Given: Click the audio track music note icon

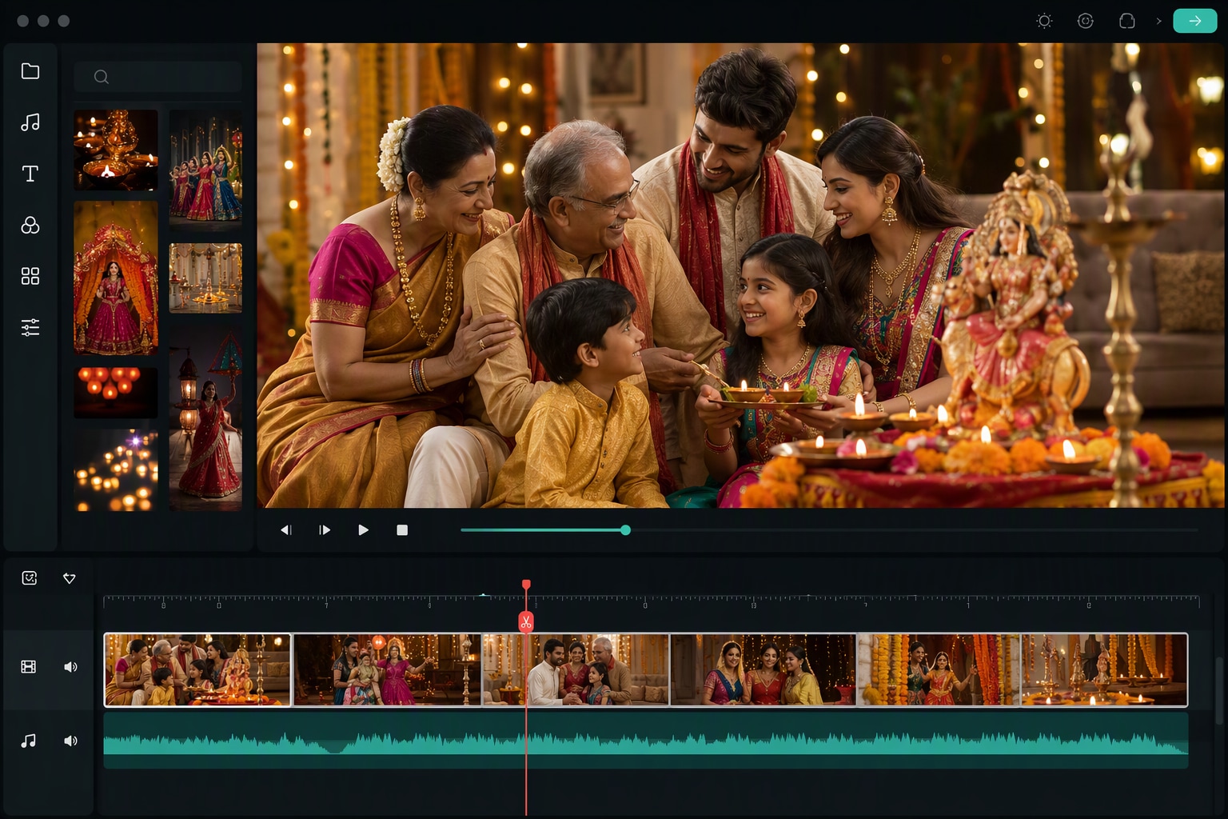Looking at the screenshot, I should click(x=29, y=741).
